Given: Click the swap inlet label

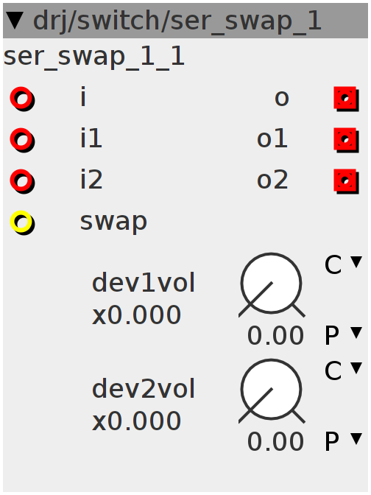Looking at the screenshot, I should point(113,222).
